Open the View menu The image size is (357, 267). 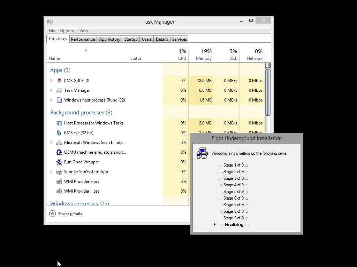pos(84,31)
